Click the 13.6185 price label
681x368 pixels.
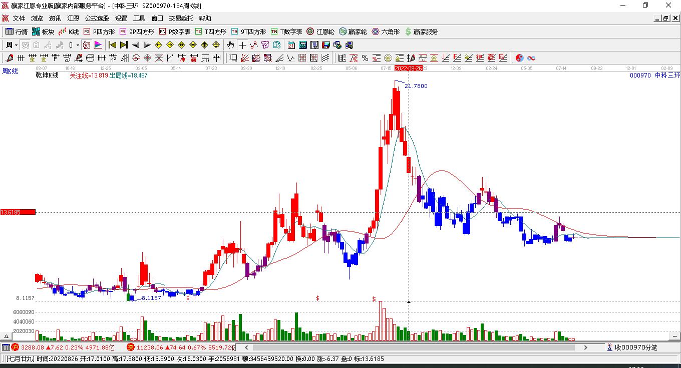pyautogui.click(x=18, y=212)
